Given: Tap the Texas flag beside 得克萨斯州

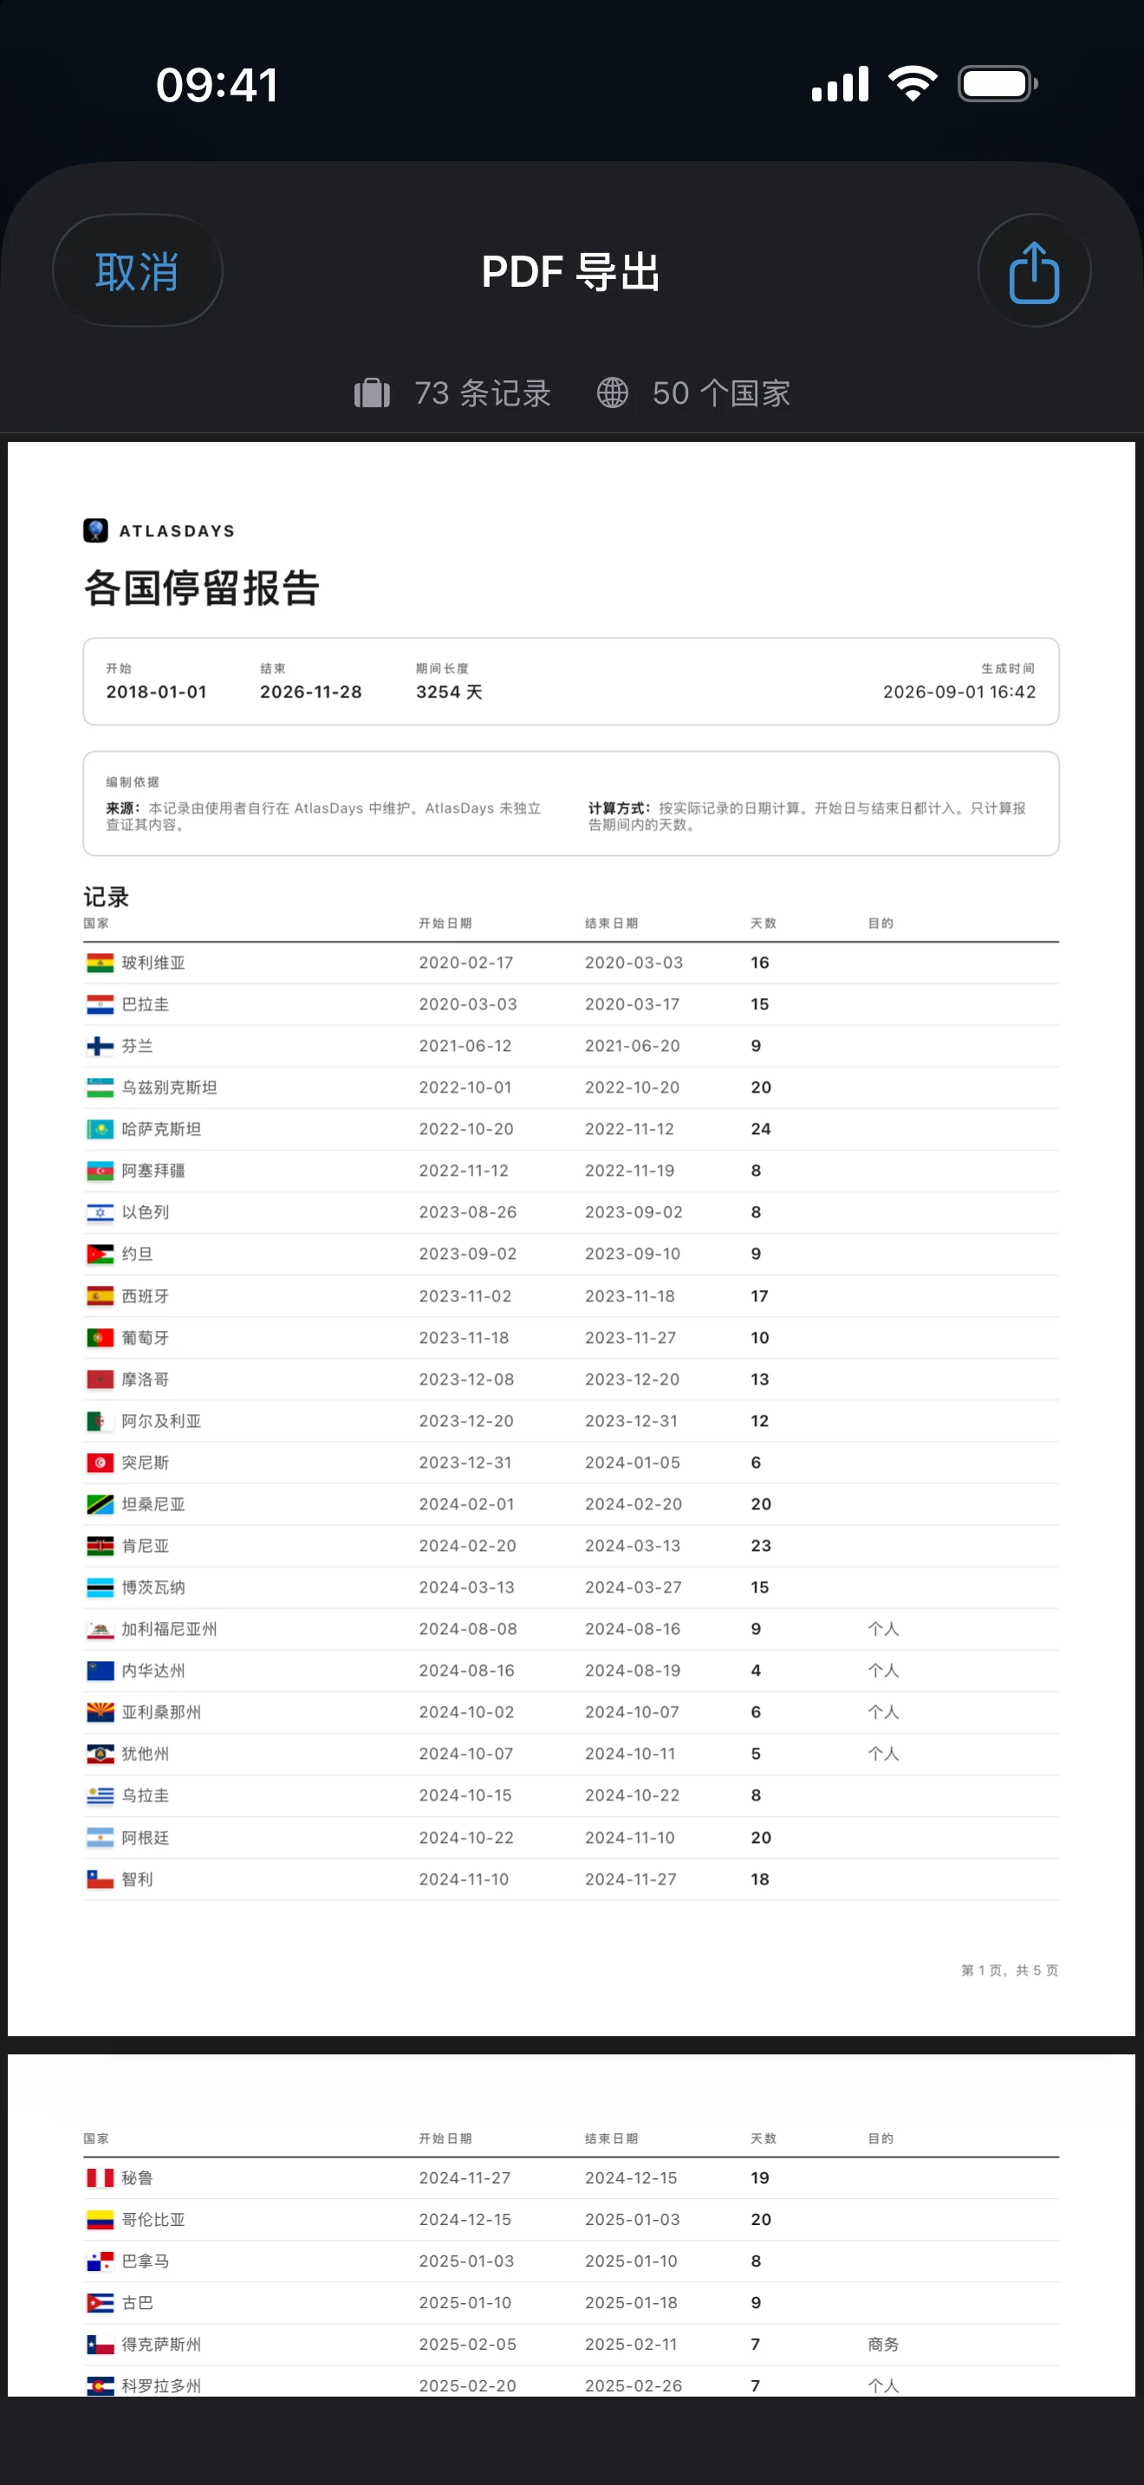Looking at the screenshot, I should [101, 2344].
